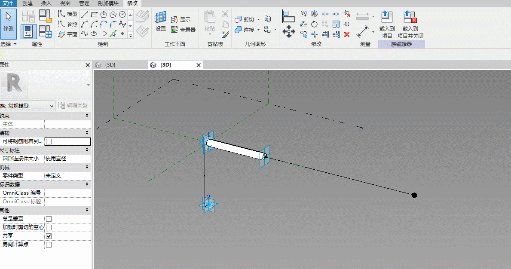Click the Set work plane icon
Image resolution: width=511 pixels, height=269 pixels.
coord(160,21)
